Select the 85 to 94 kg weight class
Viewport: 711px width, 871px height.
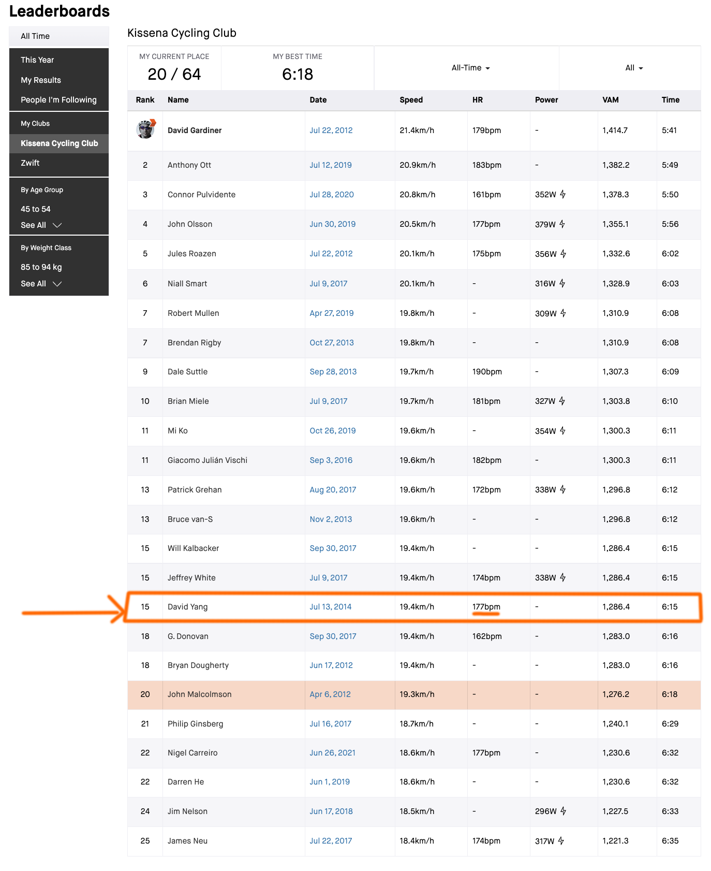tap(41, 267)
